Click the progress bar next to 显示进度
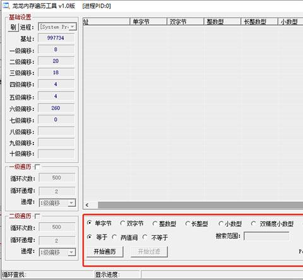Screen dimensions: 303x280 pos(222,274)
